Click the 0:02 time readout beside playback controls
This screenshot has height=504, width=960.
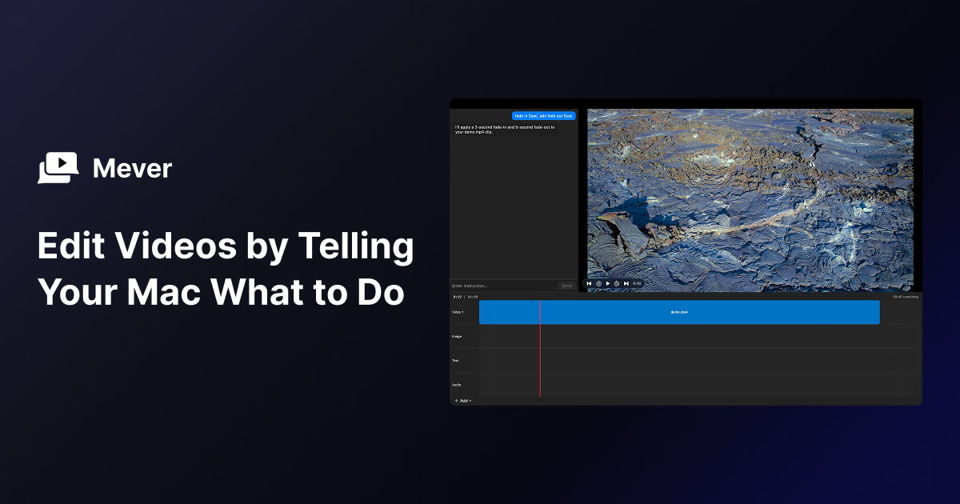point(637,283)
